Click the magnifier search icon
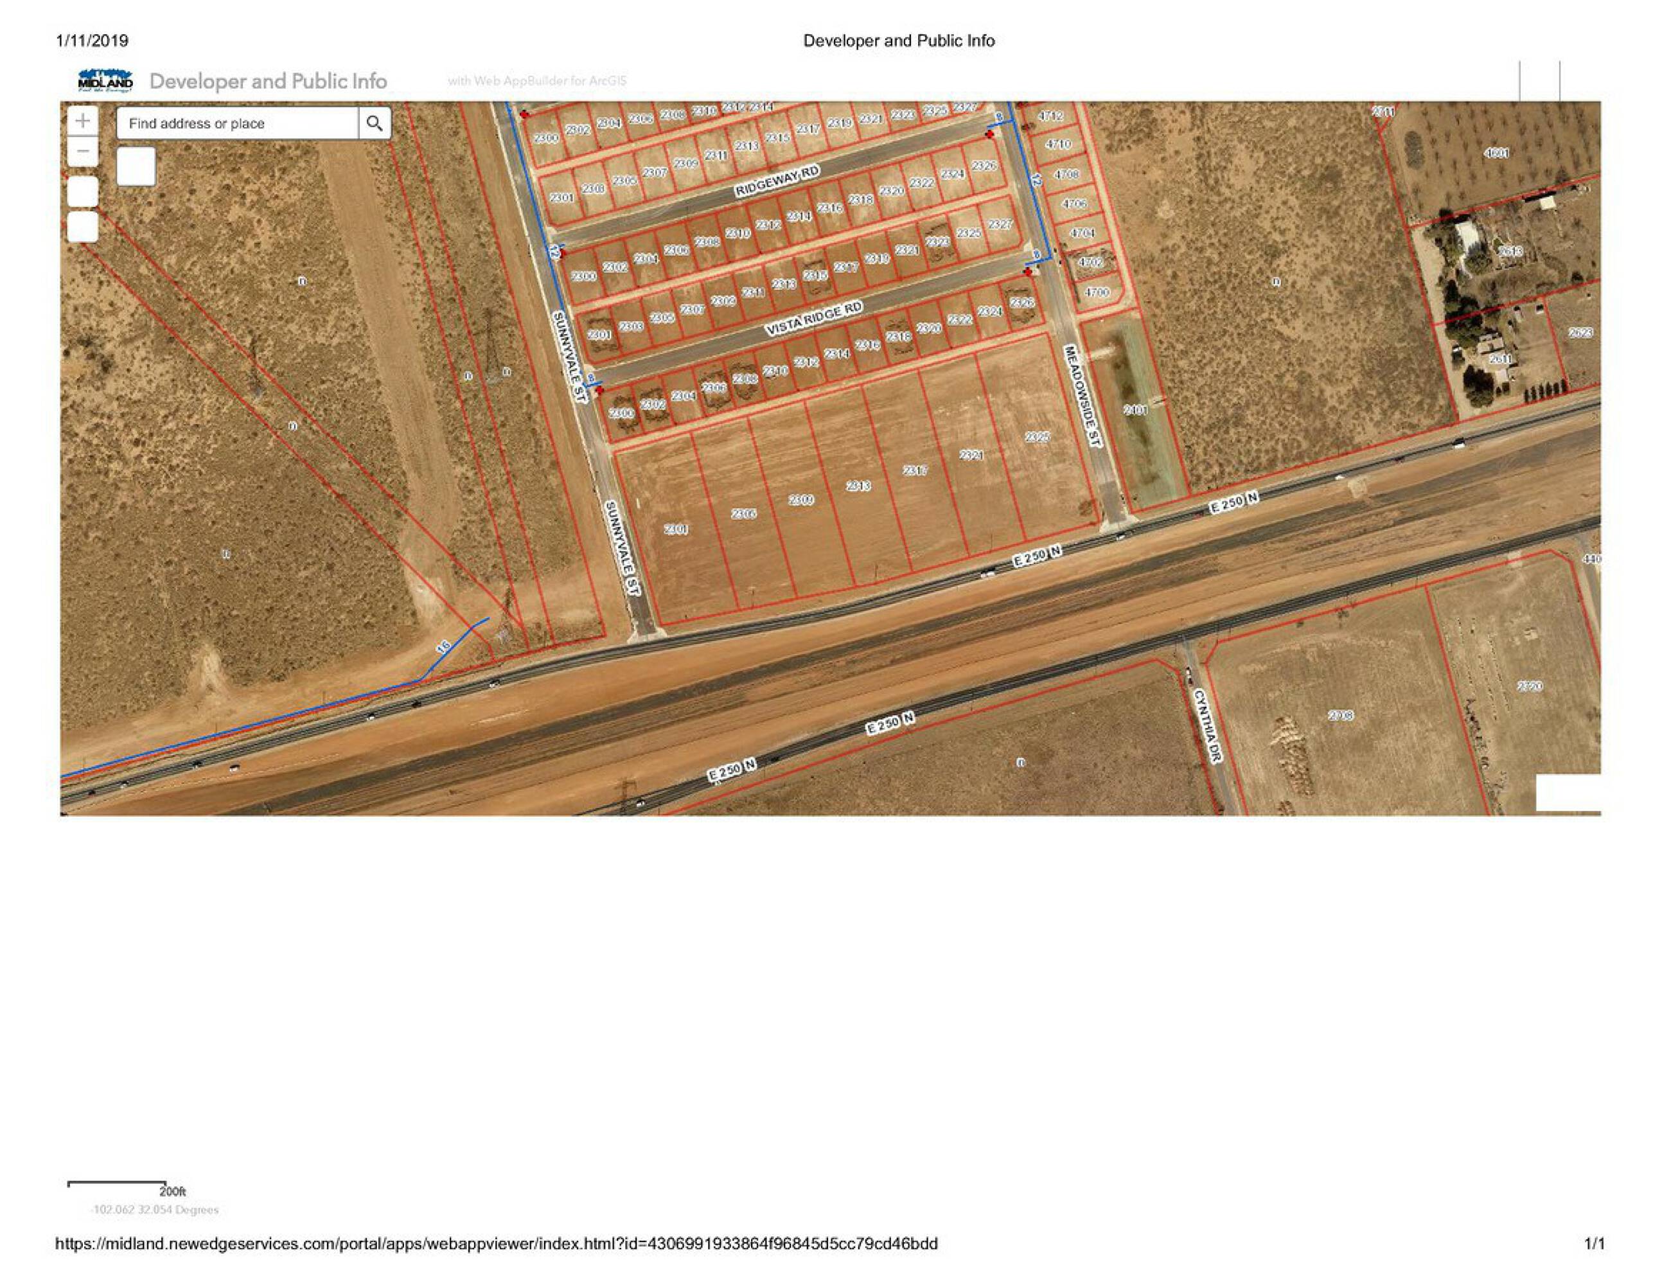Image resolution: width=1662 pixels, height=1285 pixels. coord(375,123)
